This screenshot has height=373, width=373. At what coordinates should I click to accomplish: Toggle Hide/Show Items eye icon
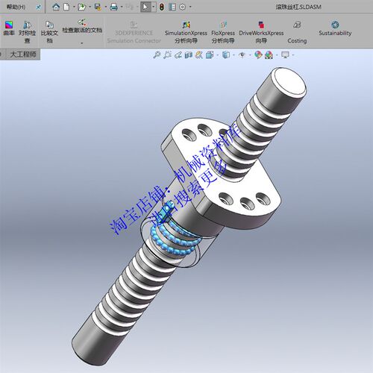coord(242,54)
